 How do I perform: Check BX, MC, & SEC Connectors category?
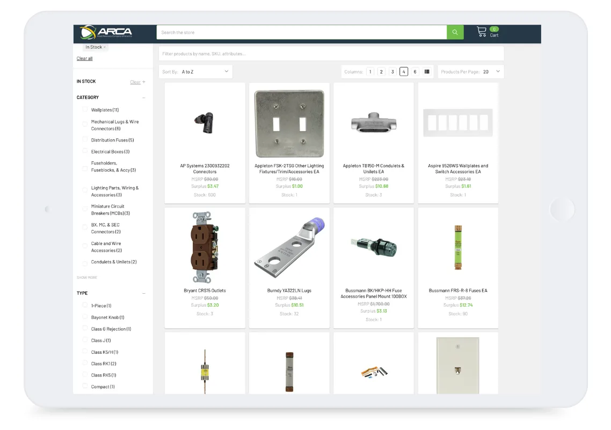85,227
